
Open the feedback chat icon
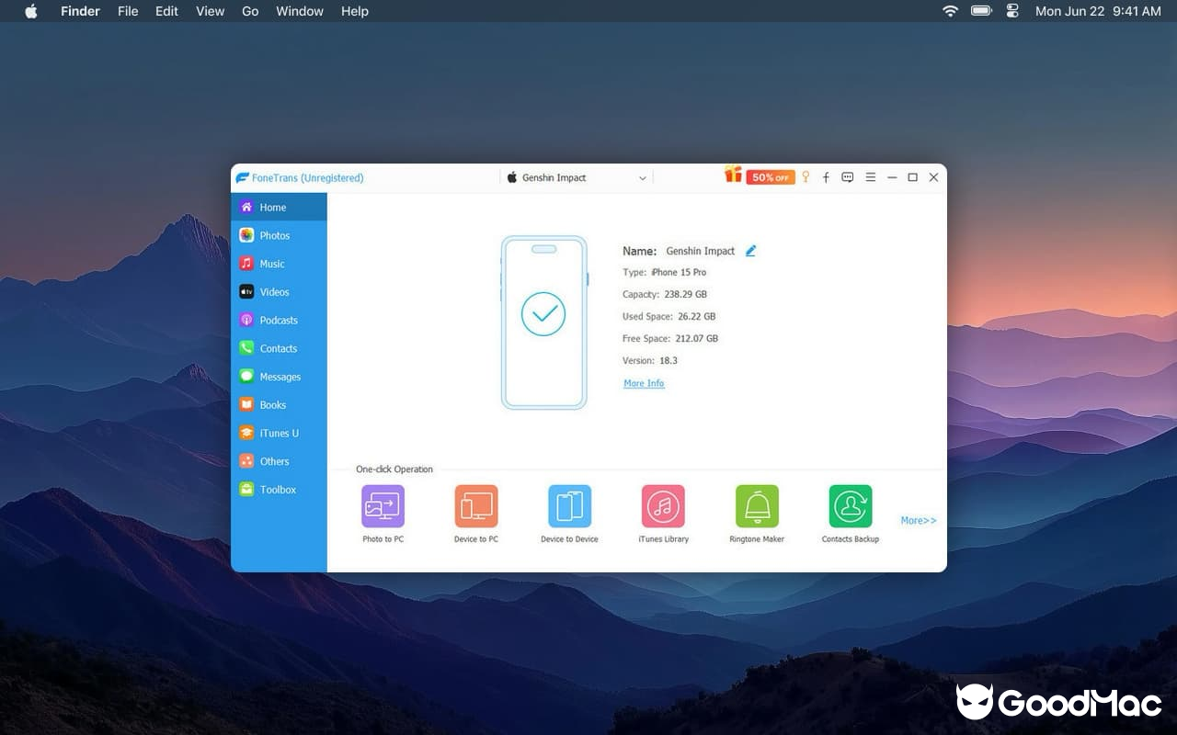(x=848, y=177)
